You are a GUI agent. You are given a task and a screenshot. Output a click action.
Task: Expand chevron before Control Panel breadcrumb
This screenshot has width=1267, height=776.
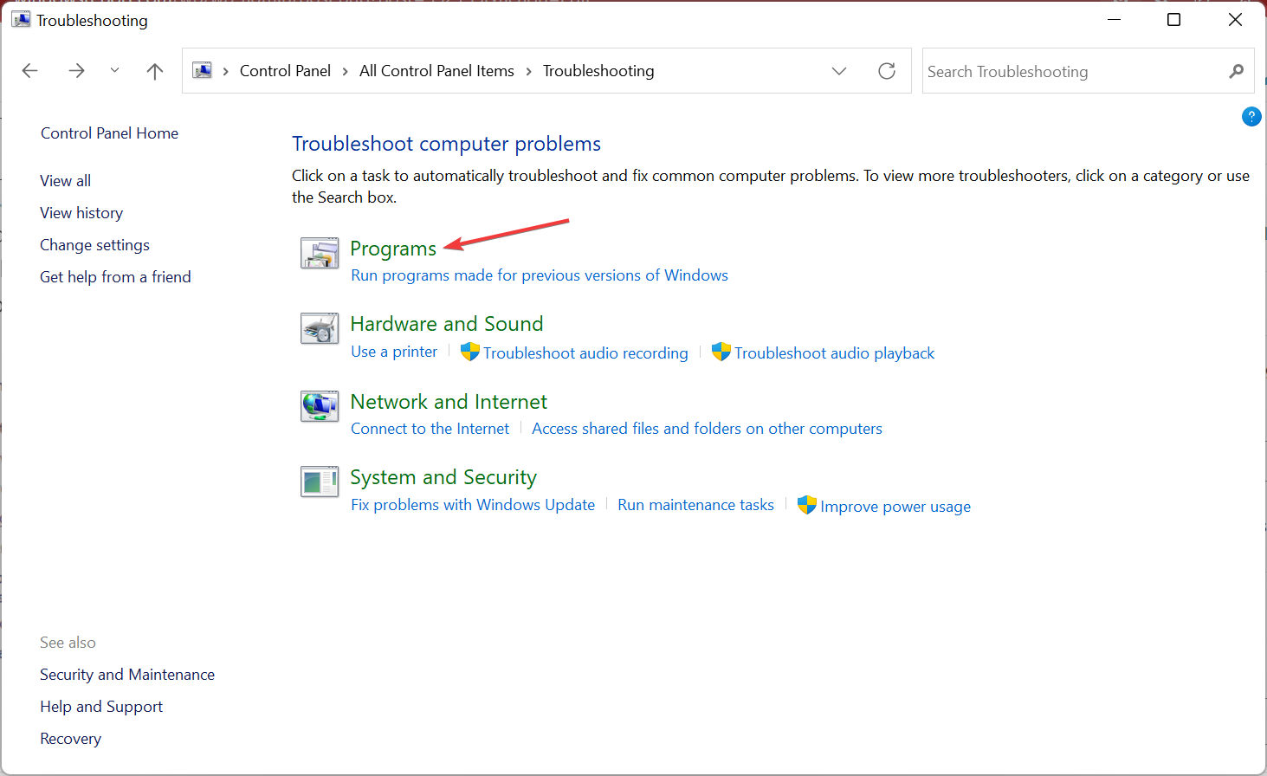(x=226, y=71)
